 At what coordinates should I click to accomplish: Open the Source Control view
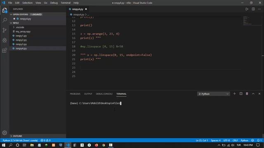[5, 30]
